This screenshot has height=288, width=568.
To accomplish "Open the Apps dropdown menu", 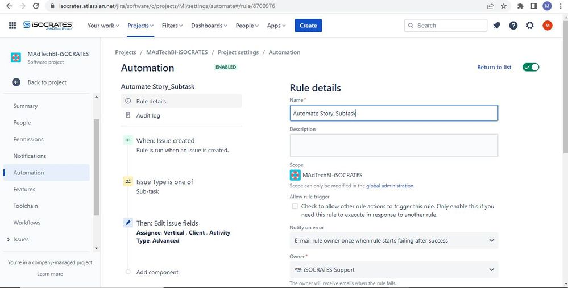I will point(276,26).
